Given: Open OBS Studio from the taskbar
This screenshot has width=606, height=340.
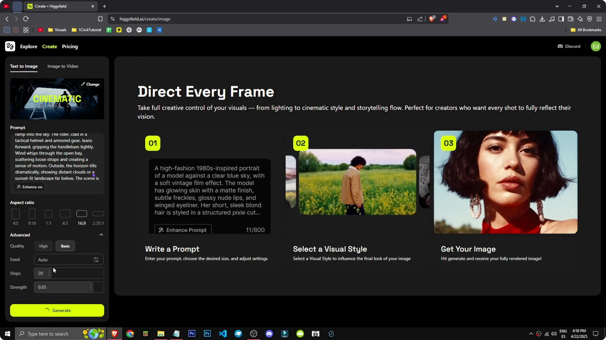Looking at the screenshot, I should (x=253, y=333).
